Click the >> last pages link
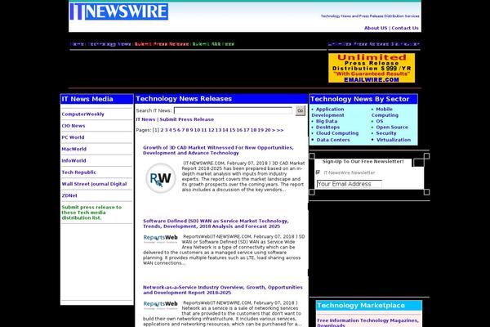The width and height of the screenshot is (490, 327). pos(280,130)
